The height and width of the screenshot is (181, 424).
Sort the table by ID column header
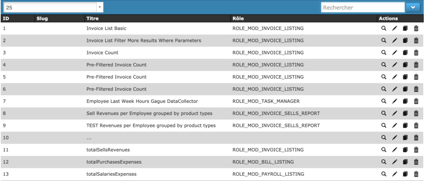(x=6, y=19)
